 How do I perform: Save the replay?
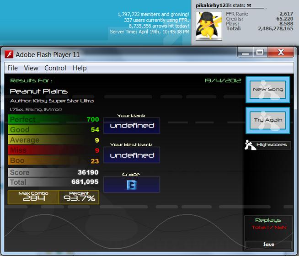(x=268, y=245)
